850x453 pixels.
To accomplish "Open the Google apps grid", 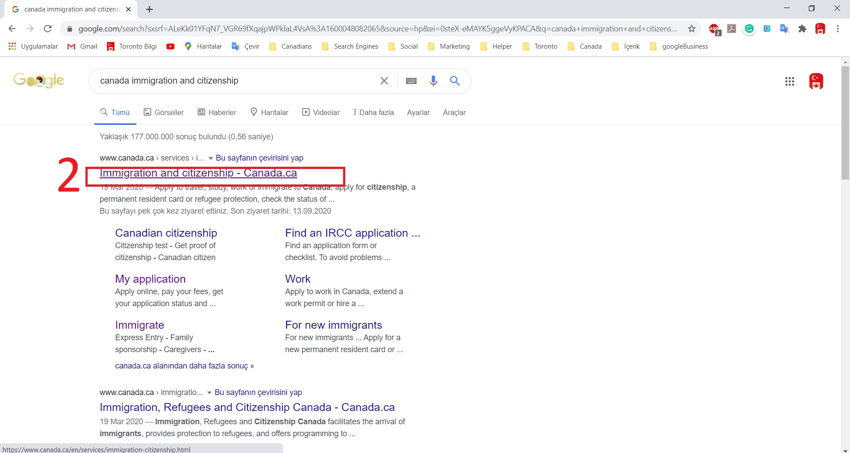I will point(790,81).
